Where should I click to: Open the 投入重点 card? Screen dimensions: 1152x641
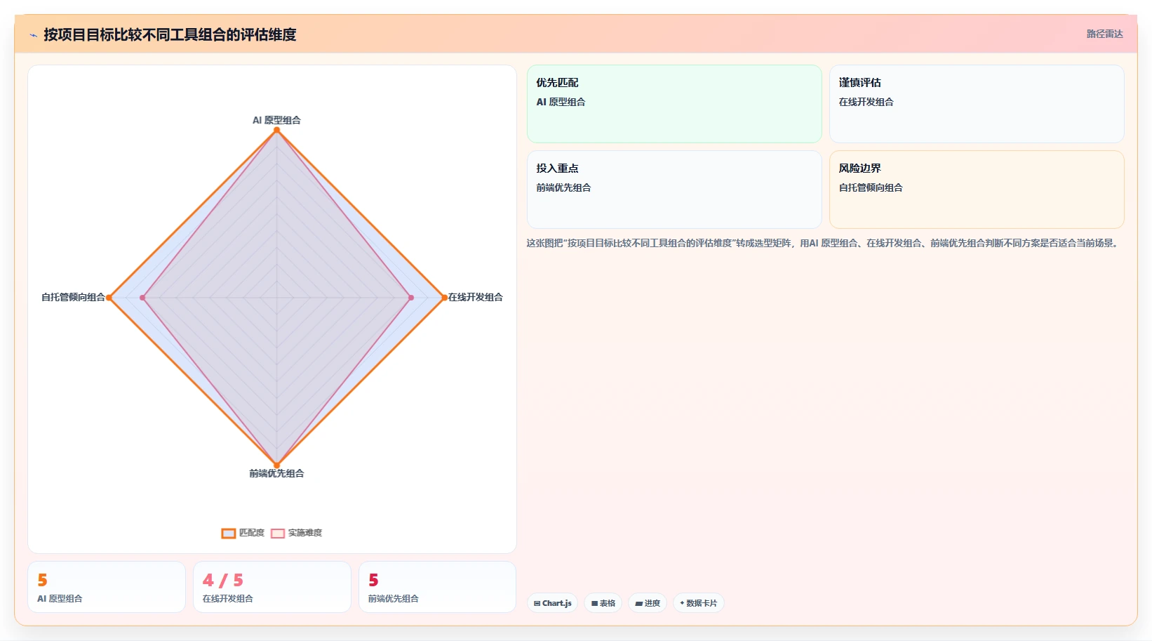(x=674, y=190)
